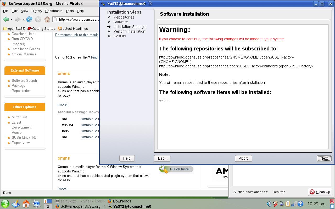This screenshot has height=209, width=335.
Task: Open the Download Help sidebar link
Action: 23,34
